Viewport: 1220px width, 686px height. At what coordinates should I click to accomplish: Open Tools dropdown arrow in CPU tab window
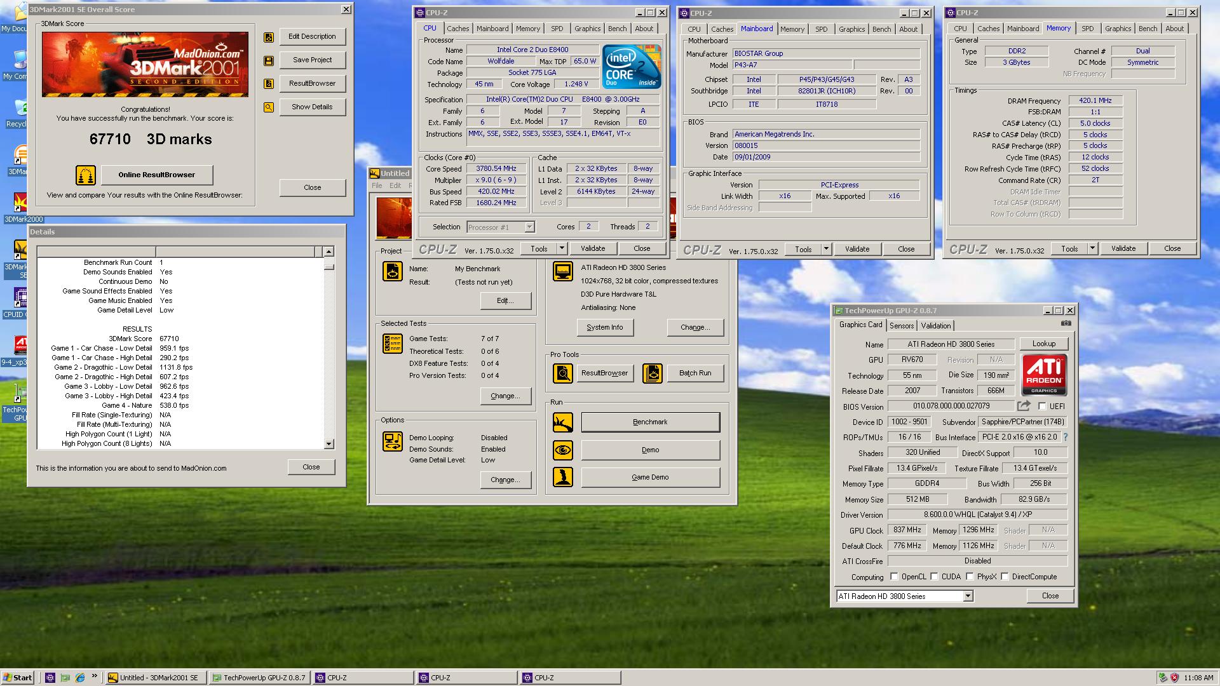562,248
